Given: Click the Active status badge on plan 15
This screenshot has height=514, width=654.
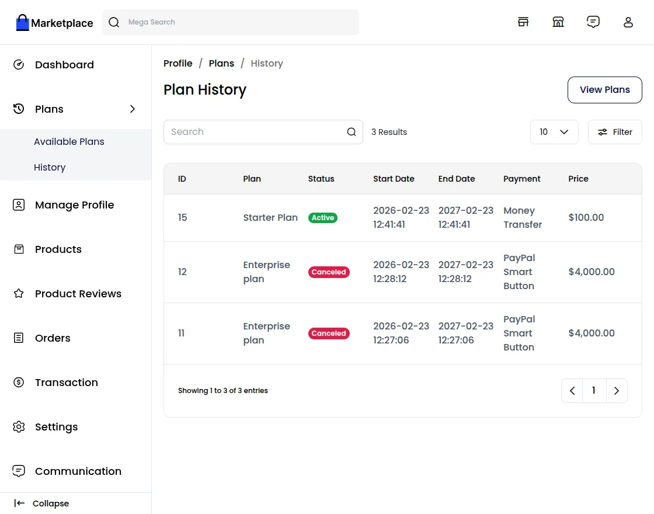Looking at the screenshot, I should coord(323,217).
